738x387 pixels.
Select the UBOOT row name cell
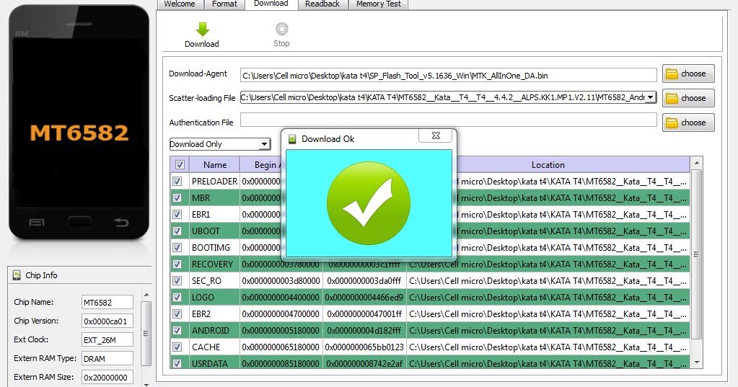pos(214,231)
